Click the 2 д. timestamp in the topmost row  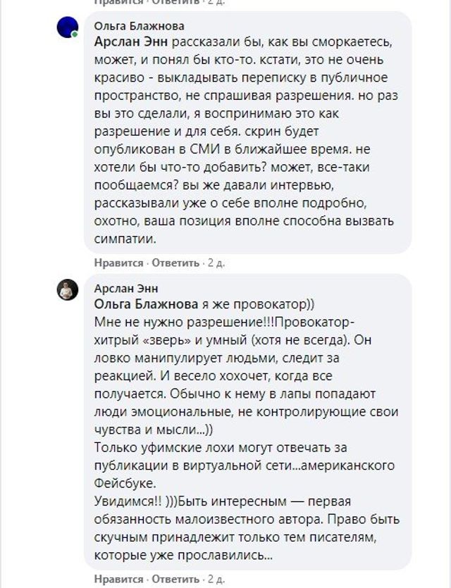[x=216, y=2]
